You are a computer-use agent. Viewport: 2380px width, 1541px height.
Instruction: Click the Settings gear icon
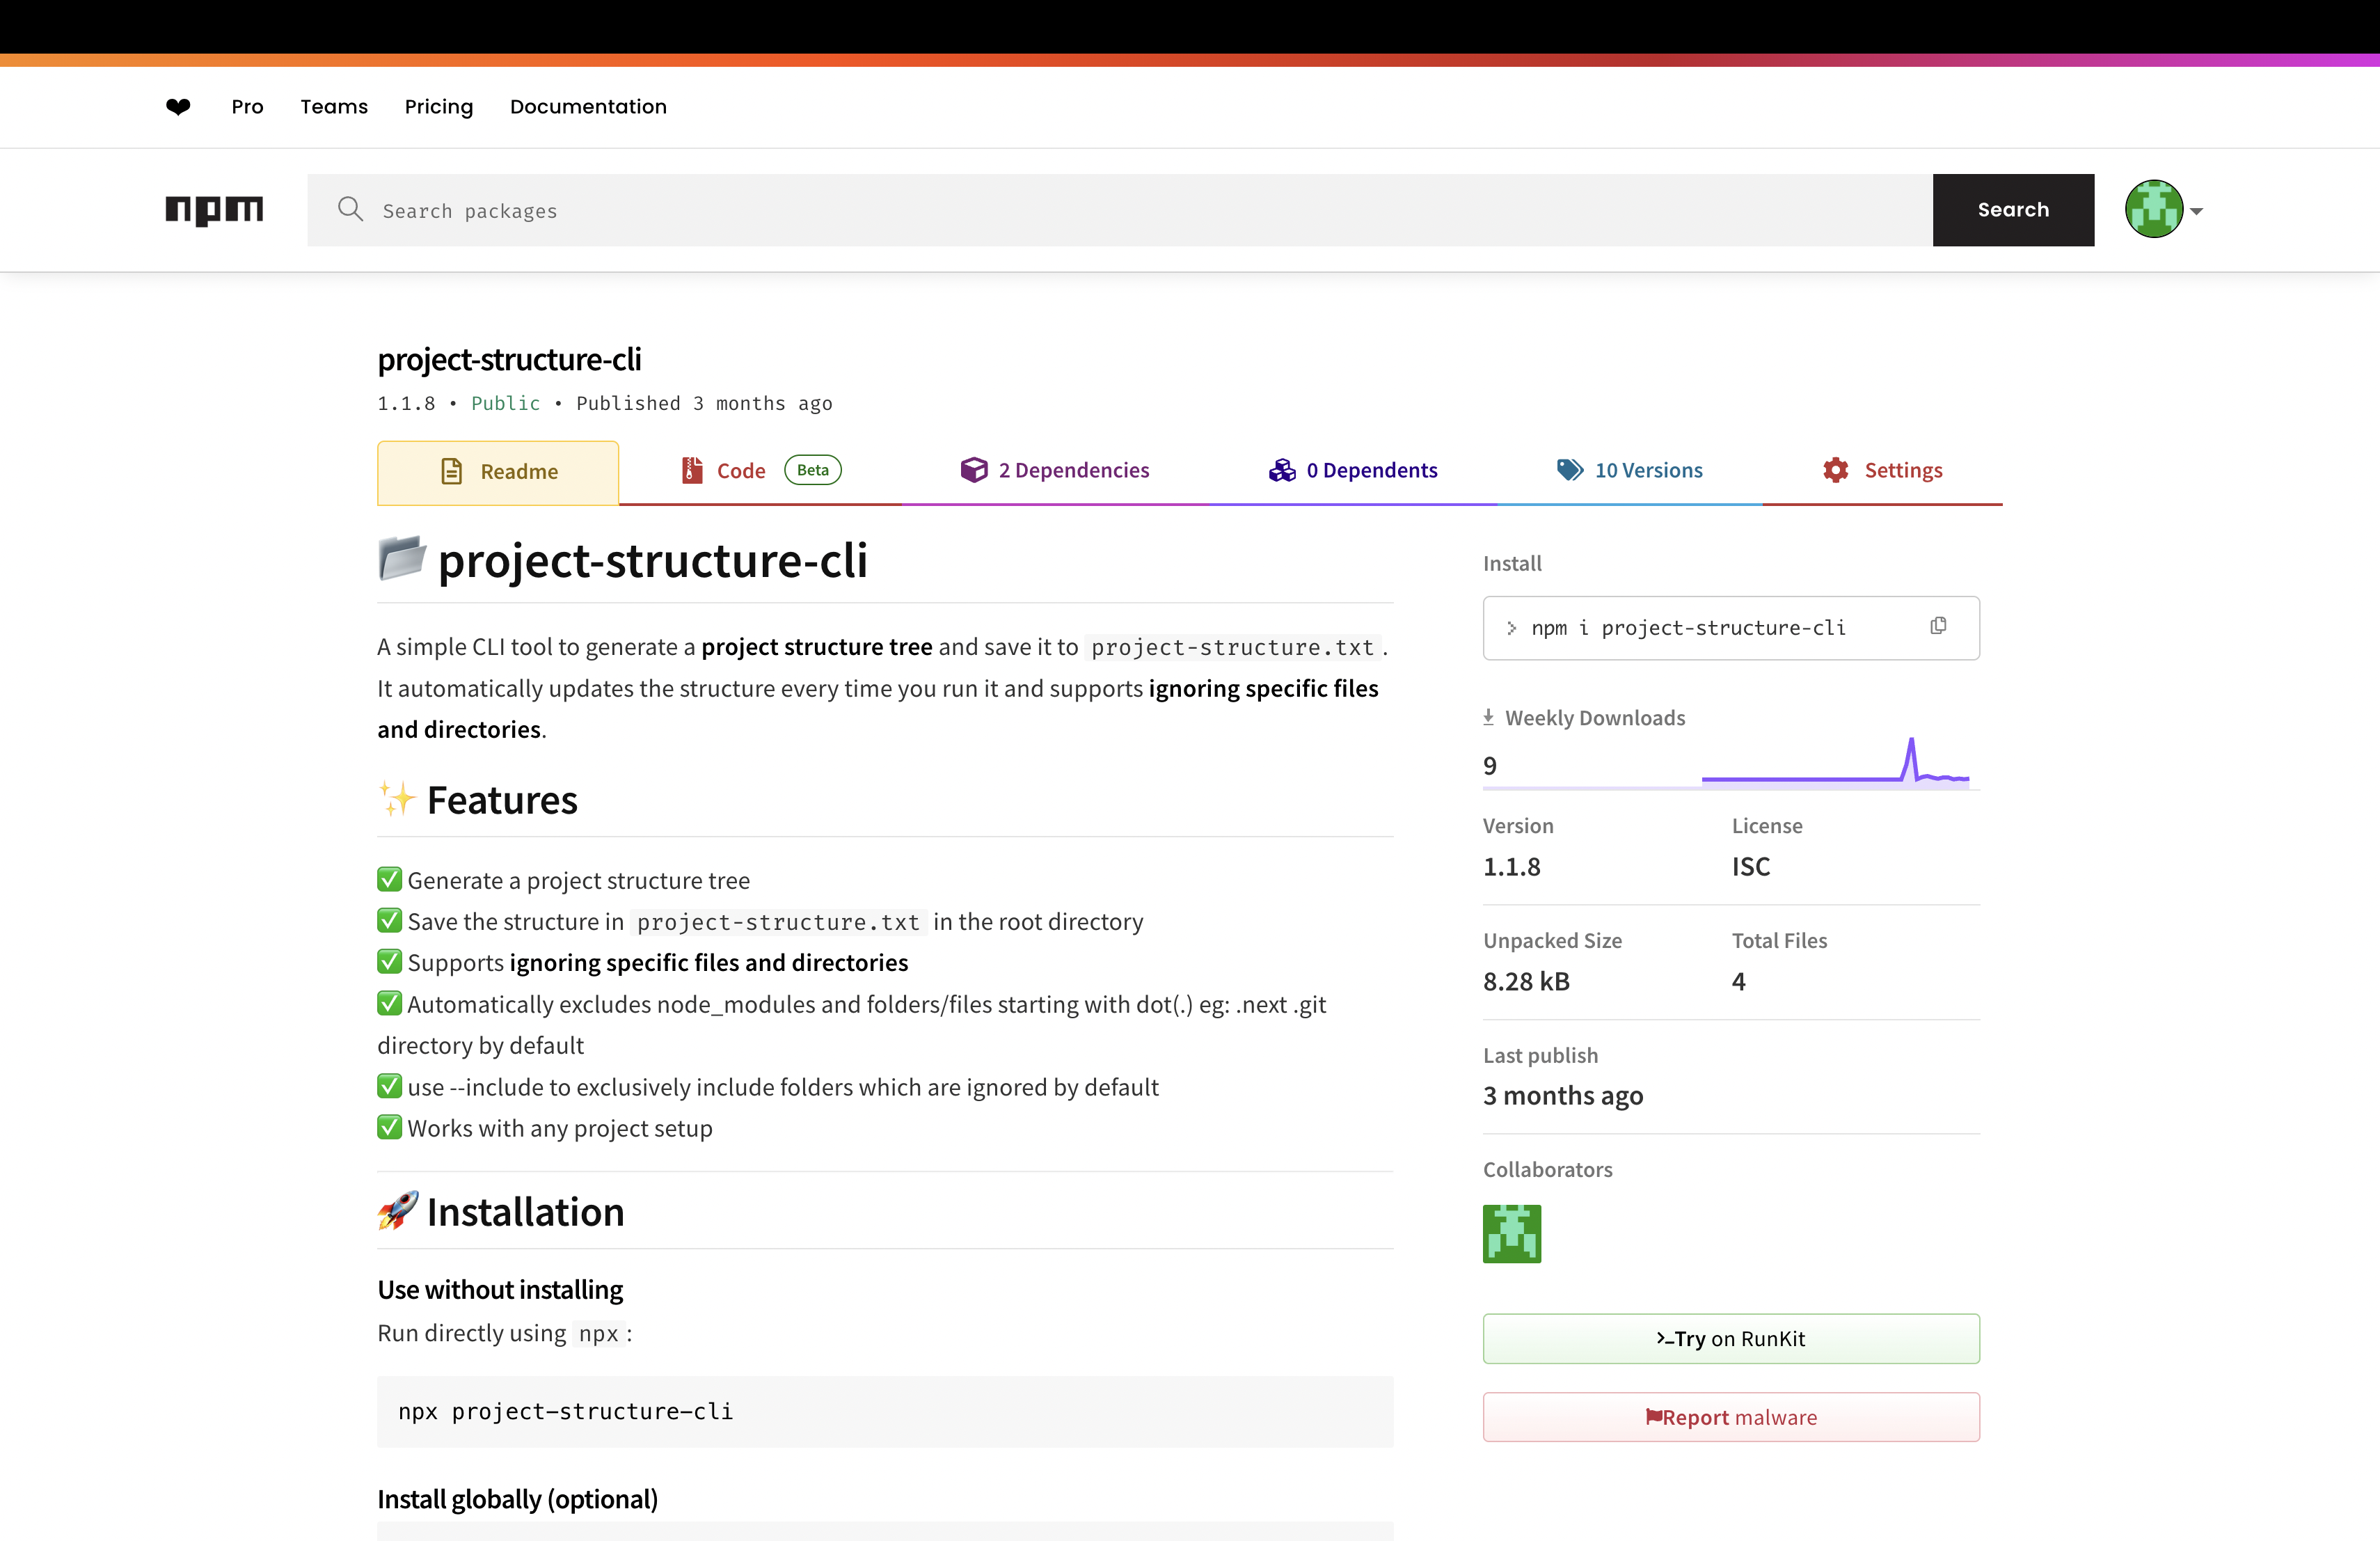tap(1835, 469)
